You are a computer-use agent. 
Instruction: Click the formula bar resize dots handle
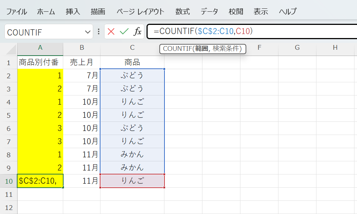pos(98,32)
